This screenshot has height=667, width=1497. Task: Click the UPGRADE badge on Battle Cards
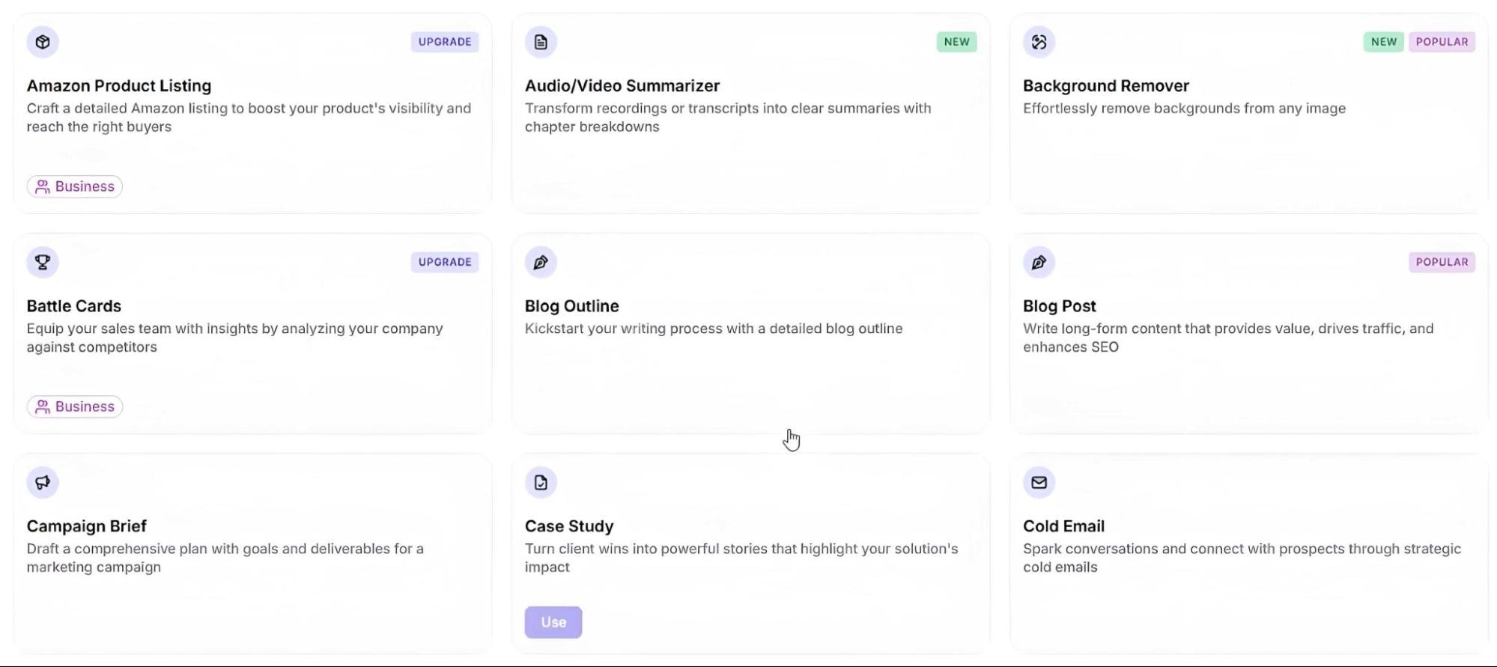pos(445,262)
